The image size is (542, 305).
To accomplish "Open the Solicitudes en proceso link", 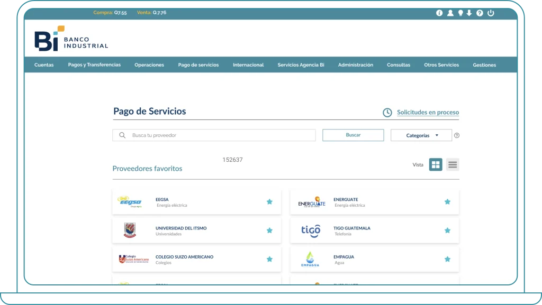I will pos(428,113).
